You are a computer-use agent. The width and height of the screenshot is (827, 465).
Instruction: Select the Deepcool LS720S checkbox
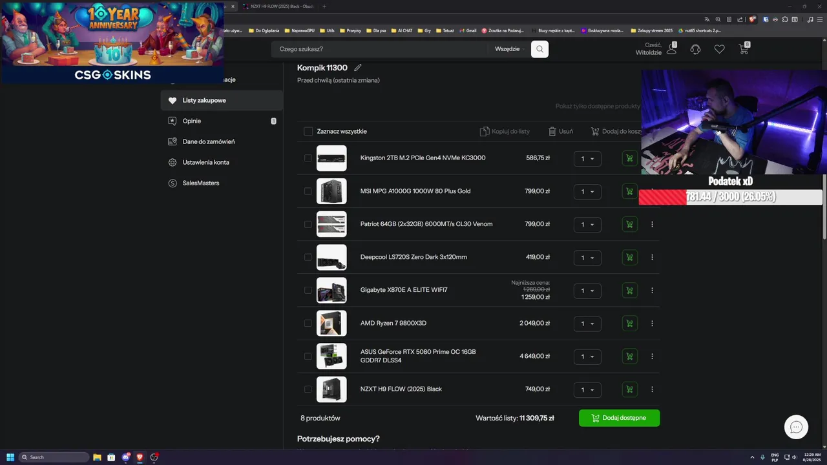point(308,257)
